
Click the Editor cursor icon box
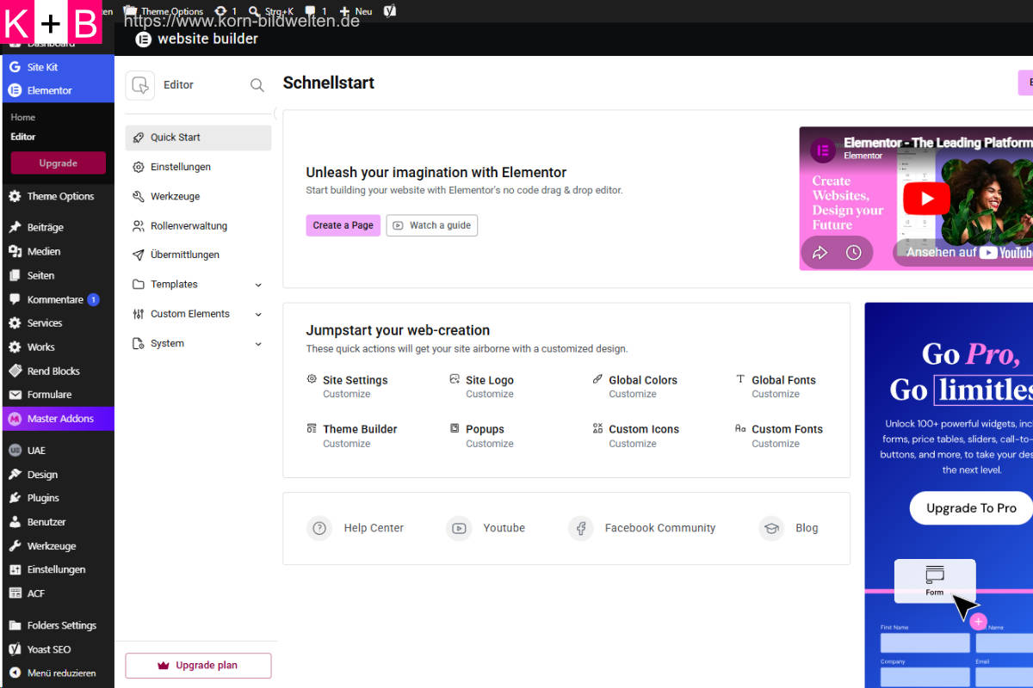pos(140,85)
